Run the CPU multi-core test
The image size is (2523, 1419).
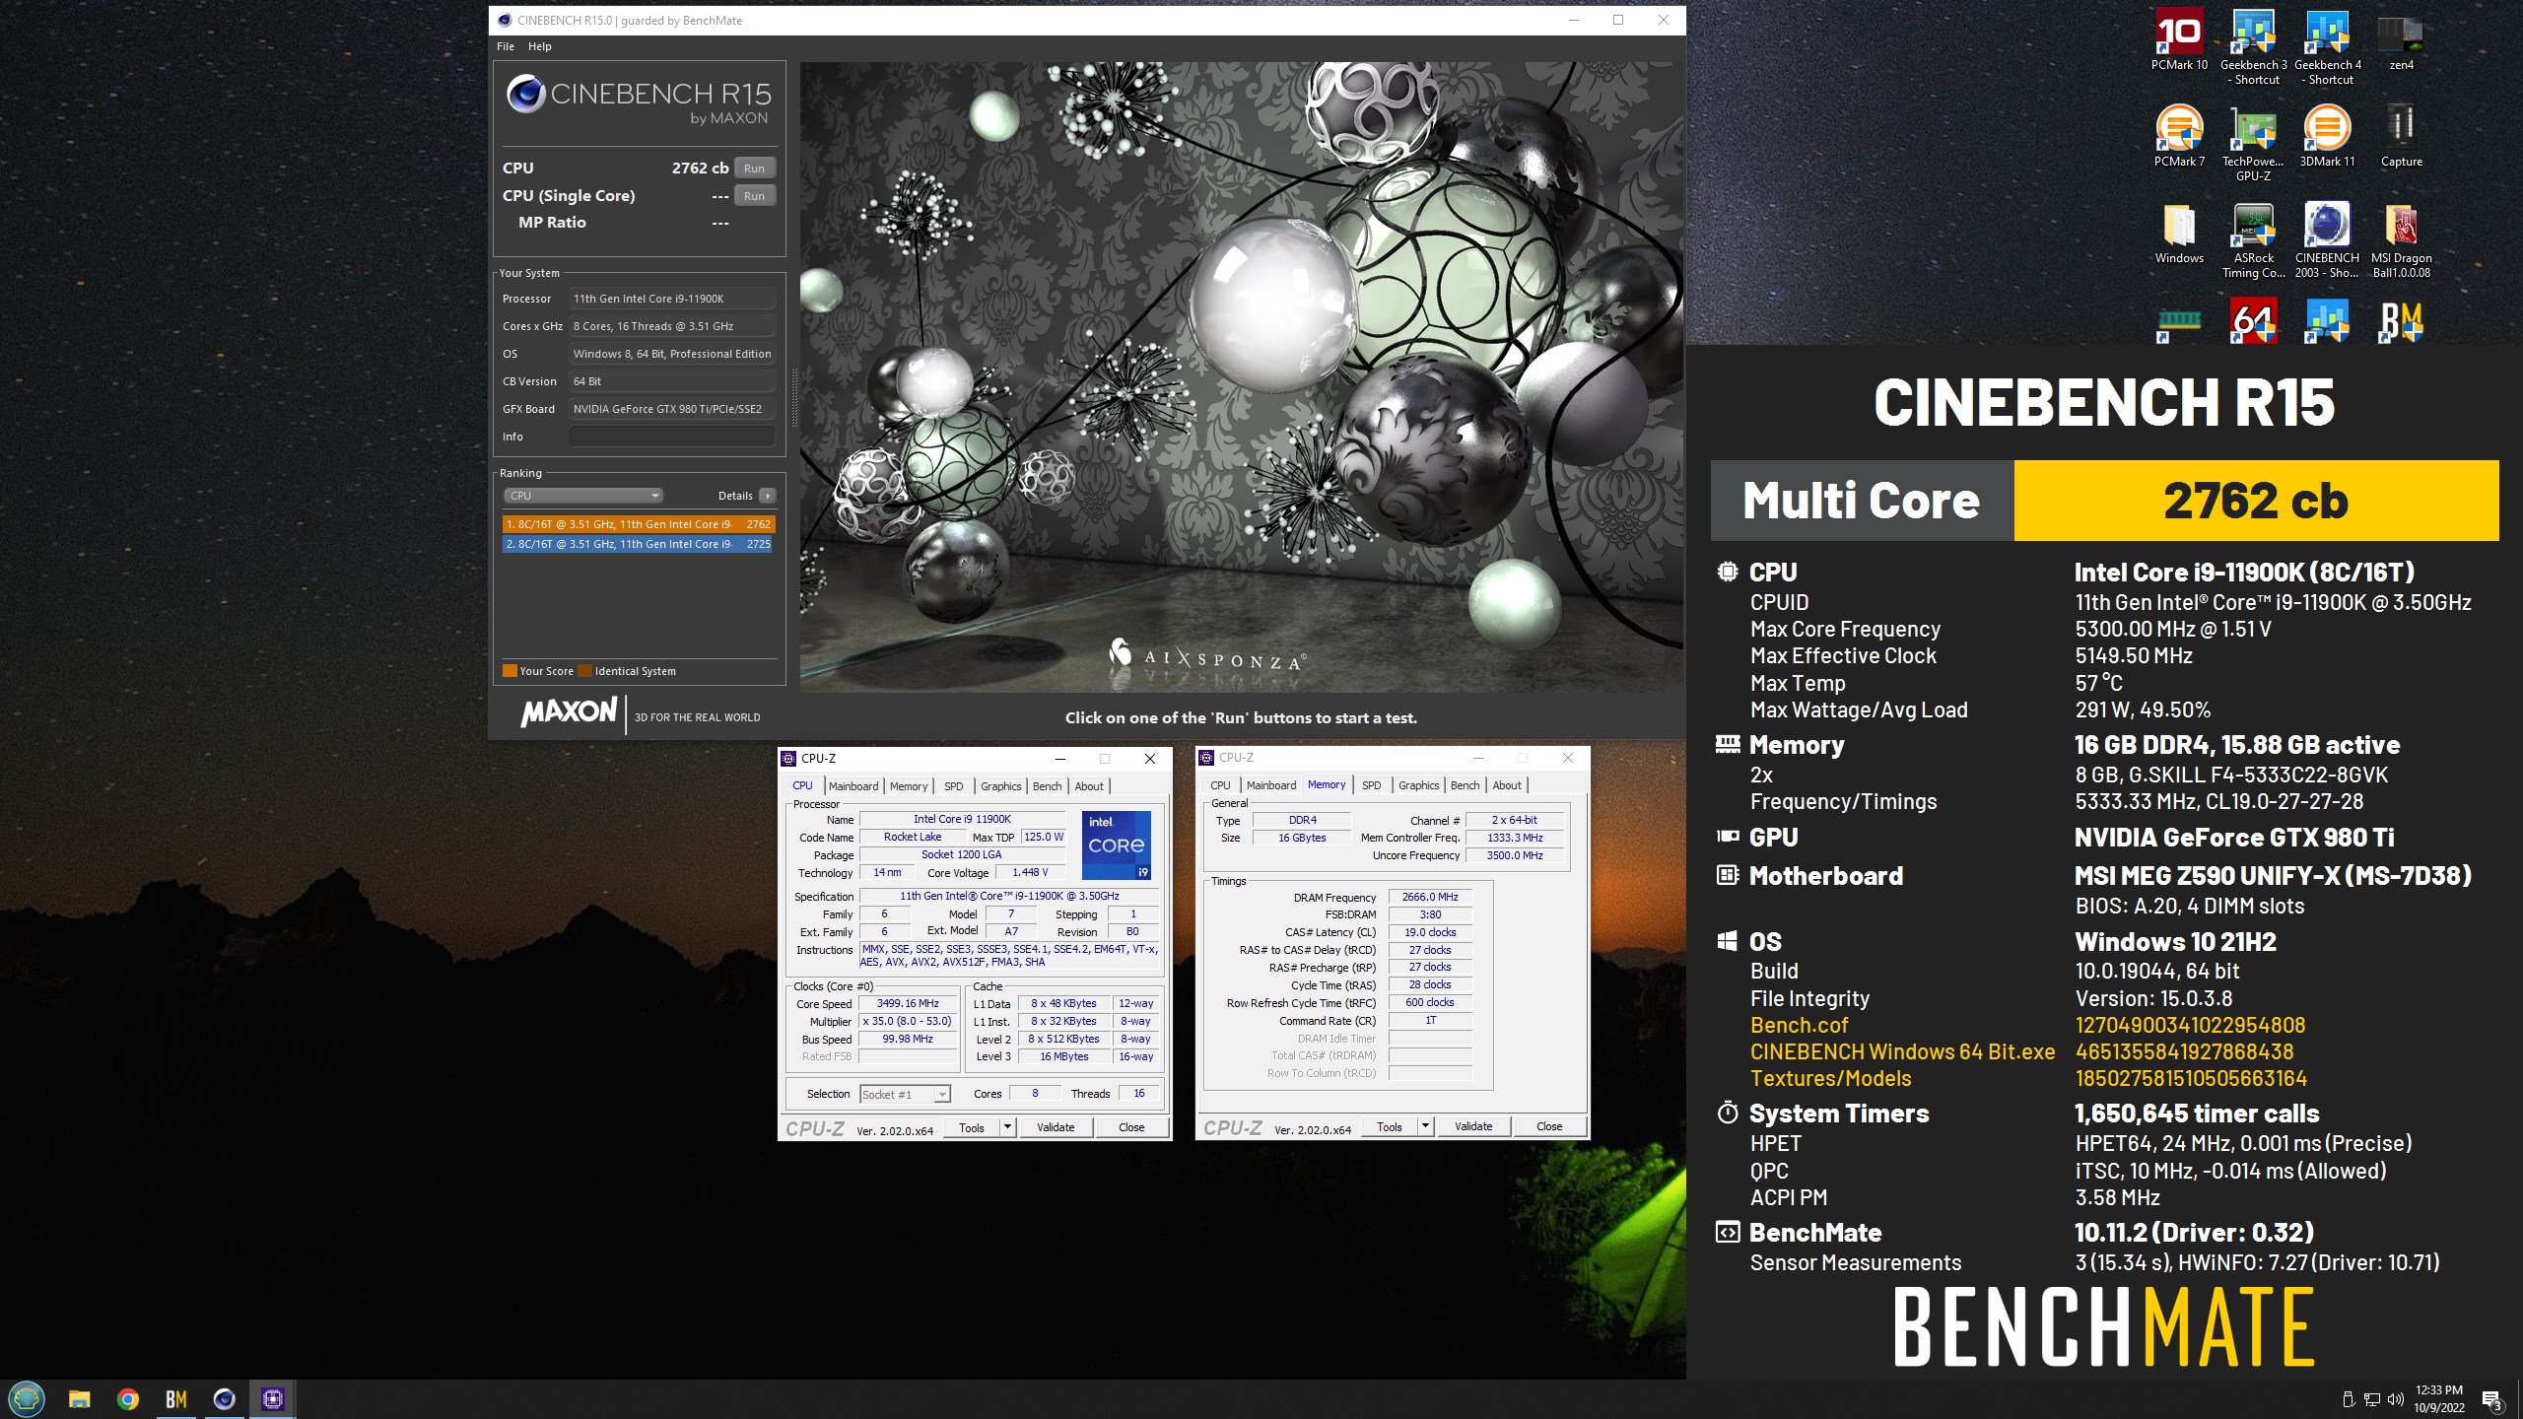754,168
